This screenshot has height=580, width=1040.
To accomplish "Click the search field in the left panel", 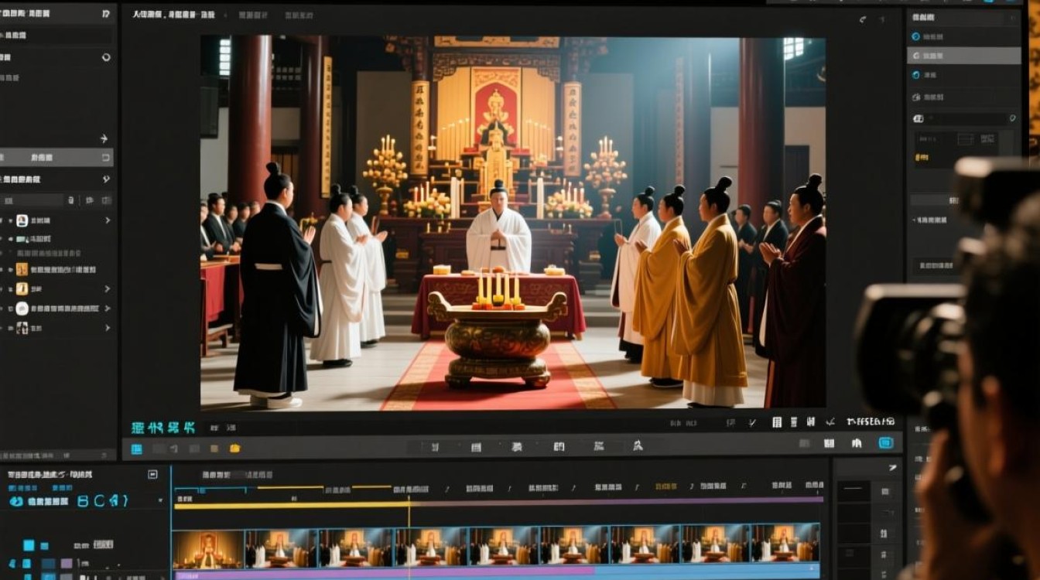I will point(32,200).
